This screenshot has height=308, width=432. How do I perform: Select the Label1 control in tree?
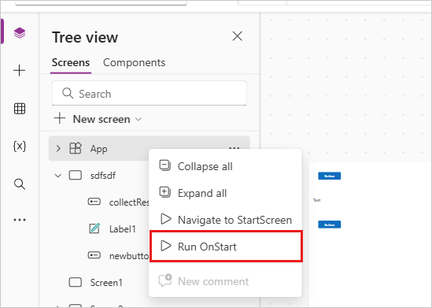[123, 229]
